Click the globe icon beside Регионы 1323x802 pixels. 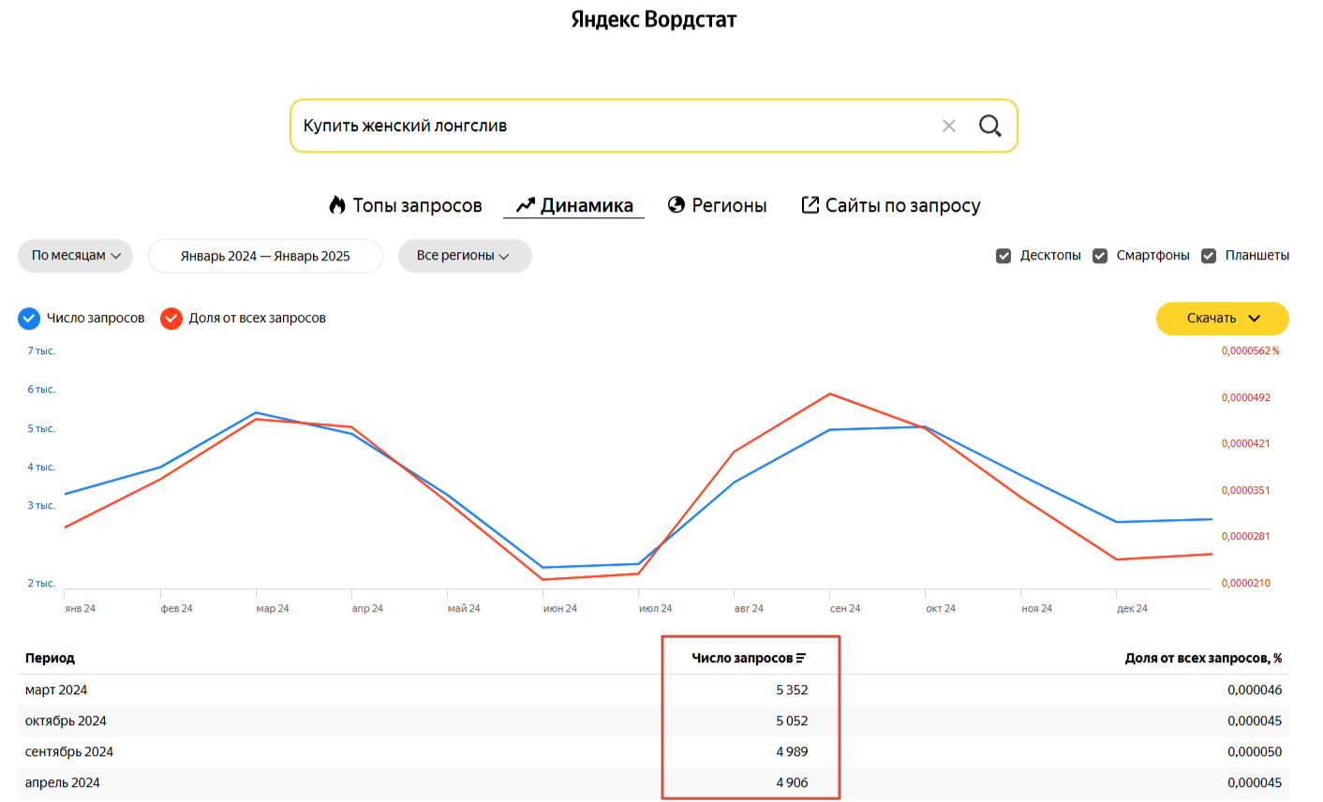tap(676, 205)
